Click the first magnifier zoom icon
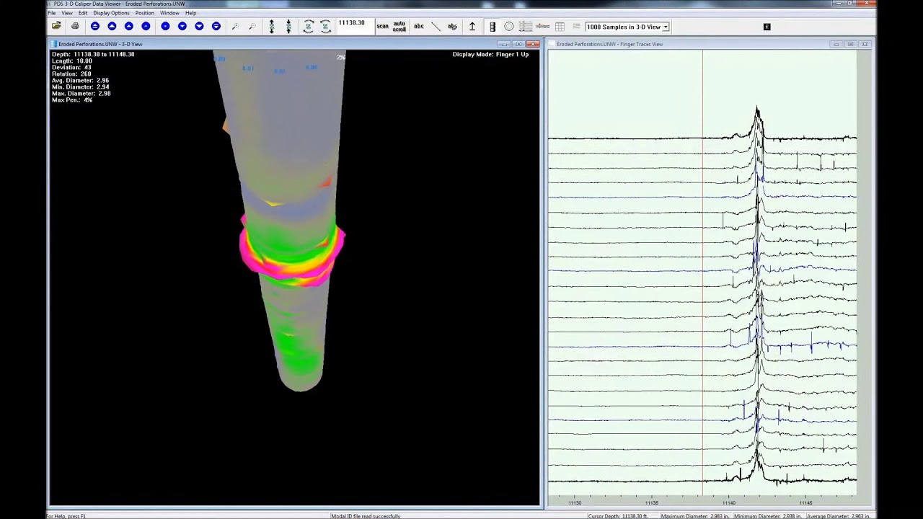 click(234, 27)
